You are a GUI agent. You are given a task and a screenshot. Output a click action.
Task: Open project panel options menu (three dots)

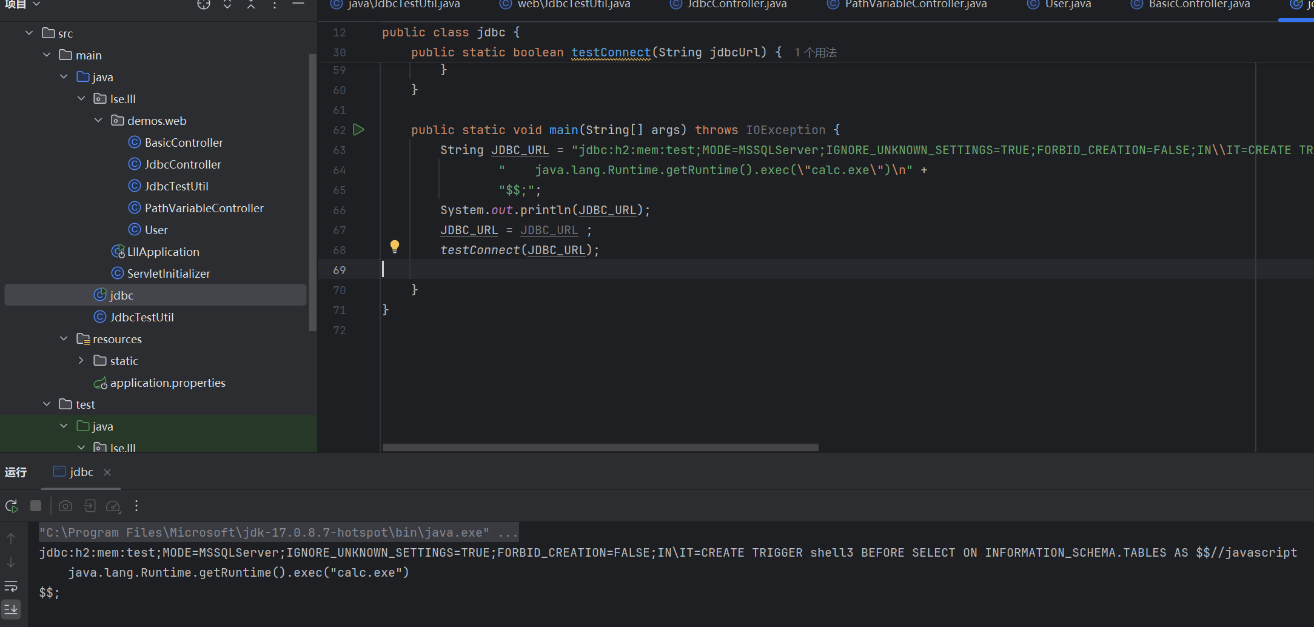(x=275, y=4)
